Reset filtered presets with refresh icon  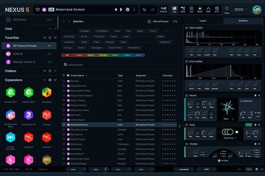(x=149, y=21)
